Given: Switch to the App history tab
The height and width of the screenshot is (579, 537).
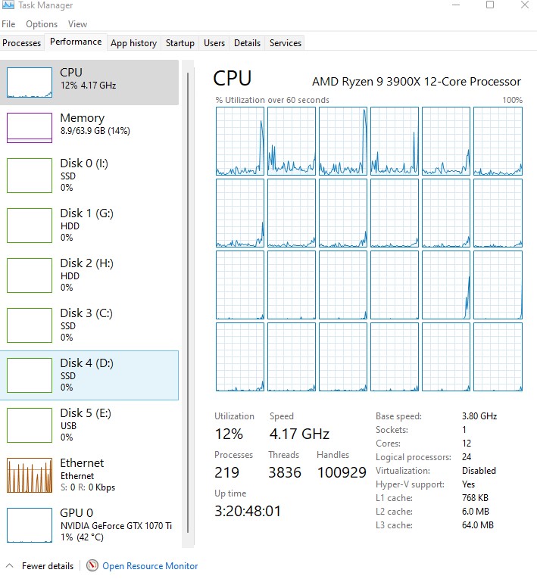Looking at the screenshot, I should 133,43.
